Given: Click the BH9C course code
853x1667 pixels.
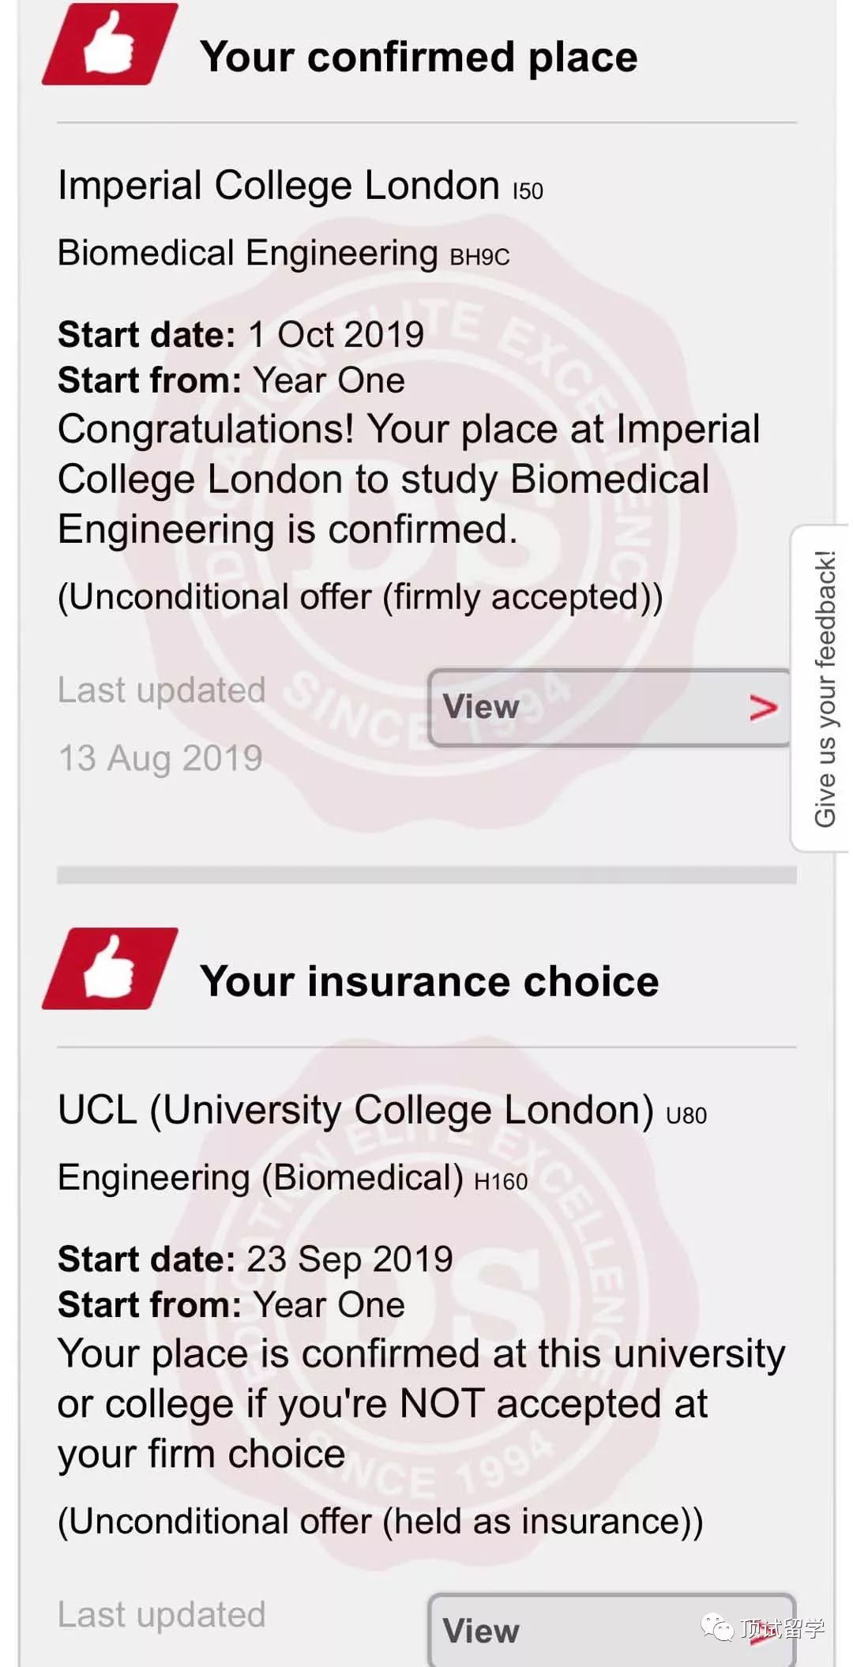Looking at the screenshot, I should [x=479, y=257].
